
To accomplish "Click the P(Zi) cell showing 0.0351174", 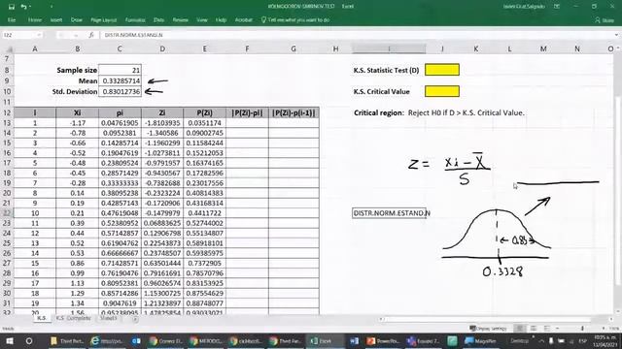I will 205,123.
